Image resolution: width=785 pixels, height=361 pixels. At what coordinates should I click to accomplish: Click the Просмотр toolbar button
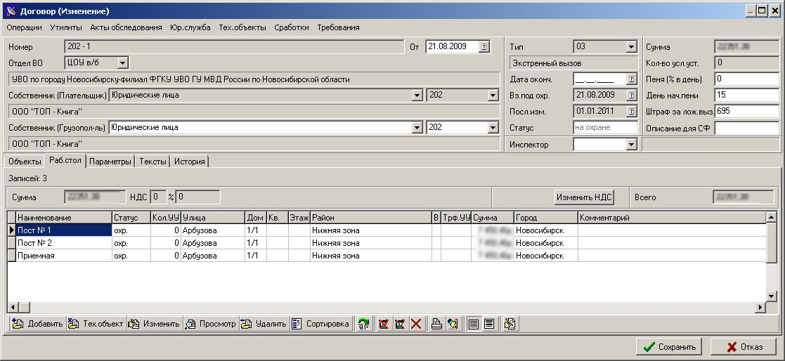tap(210, 324)
